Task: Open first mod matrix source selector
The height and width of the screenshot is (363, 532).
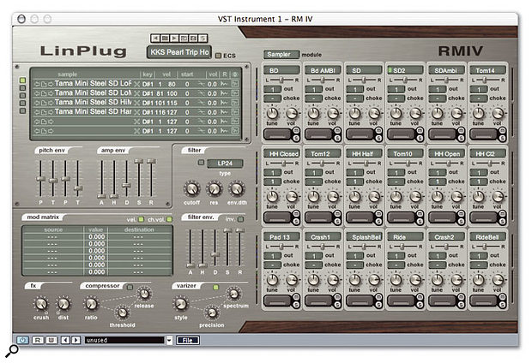Action: coord(52,236)
